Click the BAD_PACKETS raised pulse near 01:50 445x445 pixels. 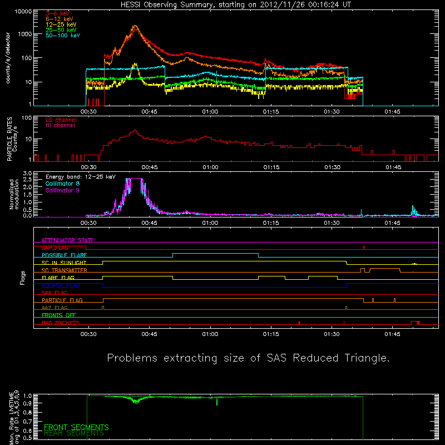416,323
